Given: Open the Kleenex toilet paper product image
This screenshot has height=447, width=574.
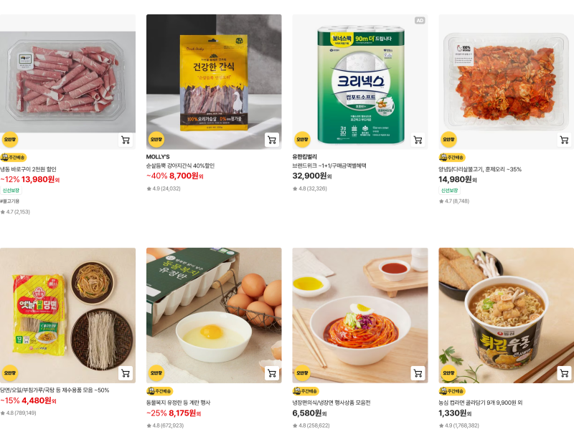Looking at the screenshot, I should (x=360, y=82).
